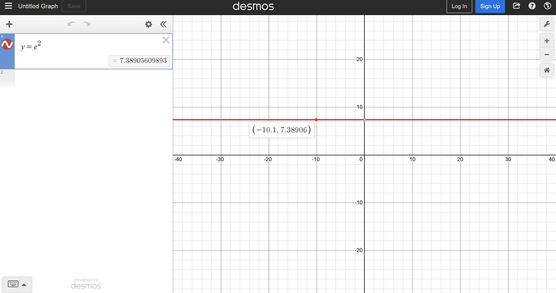Expand the on-screen keyboard panel

17,284
